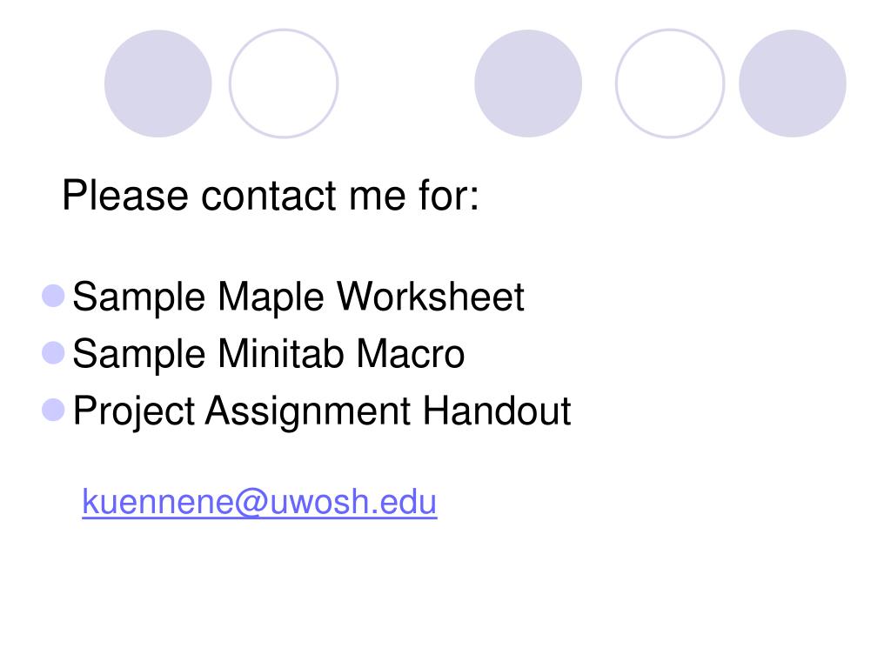Click the word 'Handout' in the third bullet

(x=497, y=411)
